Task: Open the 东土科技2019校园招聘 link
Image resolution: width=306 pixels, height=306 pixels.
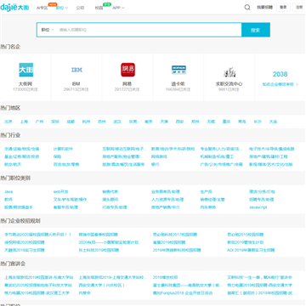Action: click(99, 250)
